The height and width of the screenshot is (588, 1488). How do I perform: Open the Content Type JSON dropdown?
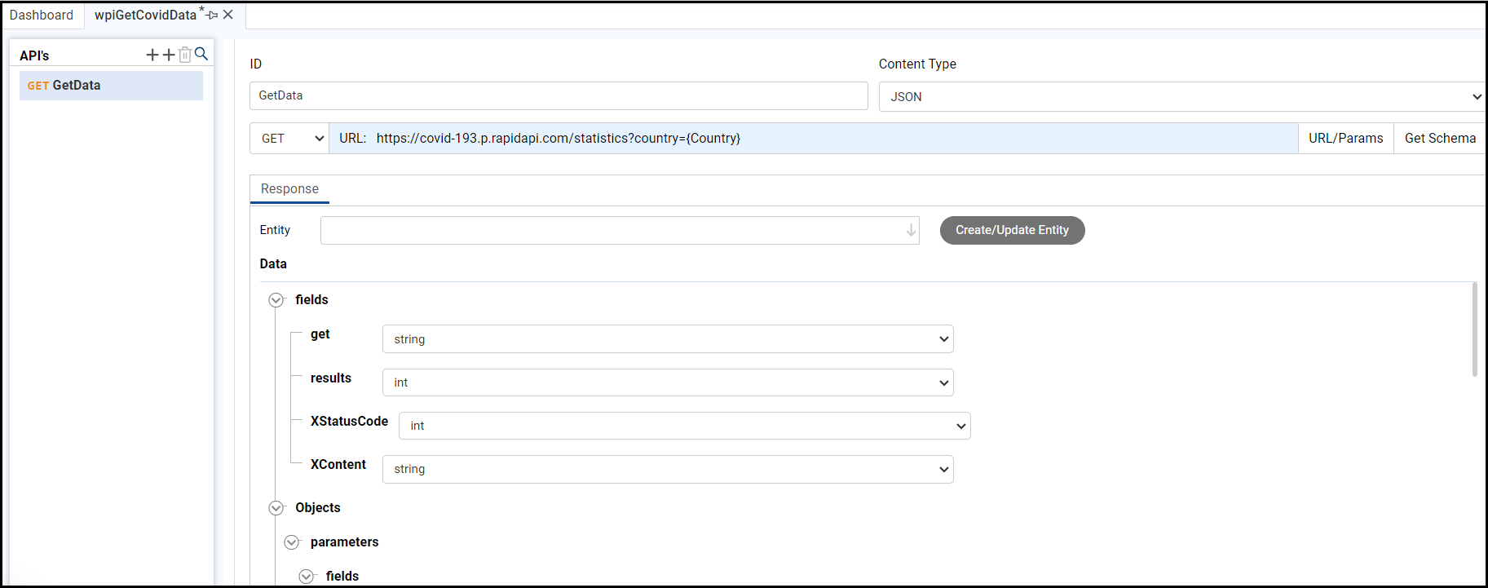coord(1181,96)
